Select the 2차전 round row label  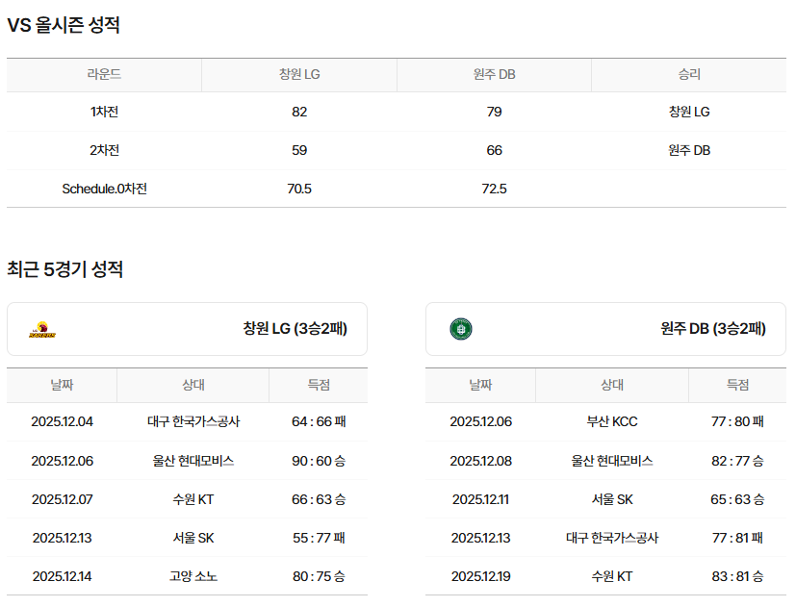104,150
